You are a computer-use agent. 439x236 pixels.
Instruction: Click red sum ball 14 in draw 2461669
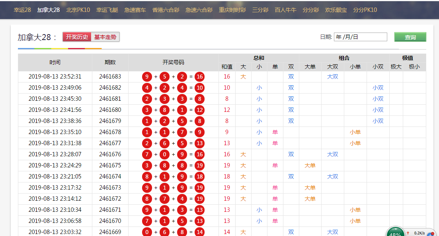199,232
